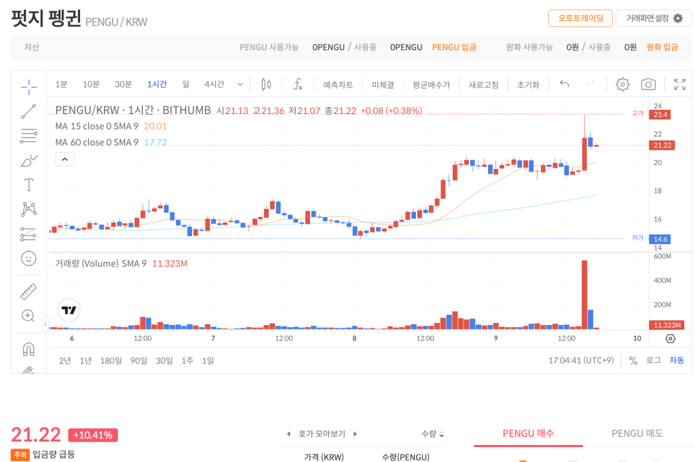This screenshot has width=695, height=462.
Task: Select the 1시간 interval
Action: 157,84
